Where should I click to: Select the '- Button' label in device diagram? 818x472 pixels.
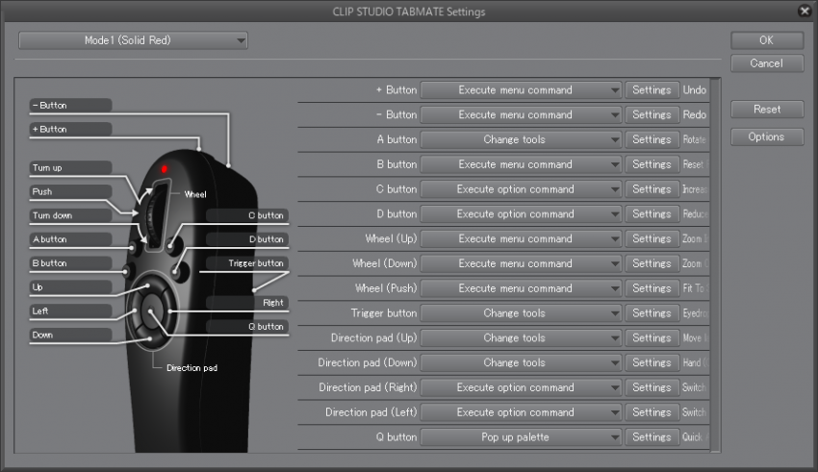point(70,105)
